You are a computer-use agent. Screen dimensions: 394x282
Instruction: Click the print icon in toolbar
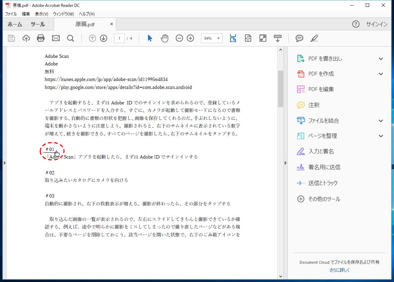[41, 38]
